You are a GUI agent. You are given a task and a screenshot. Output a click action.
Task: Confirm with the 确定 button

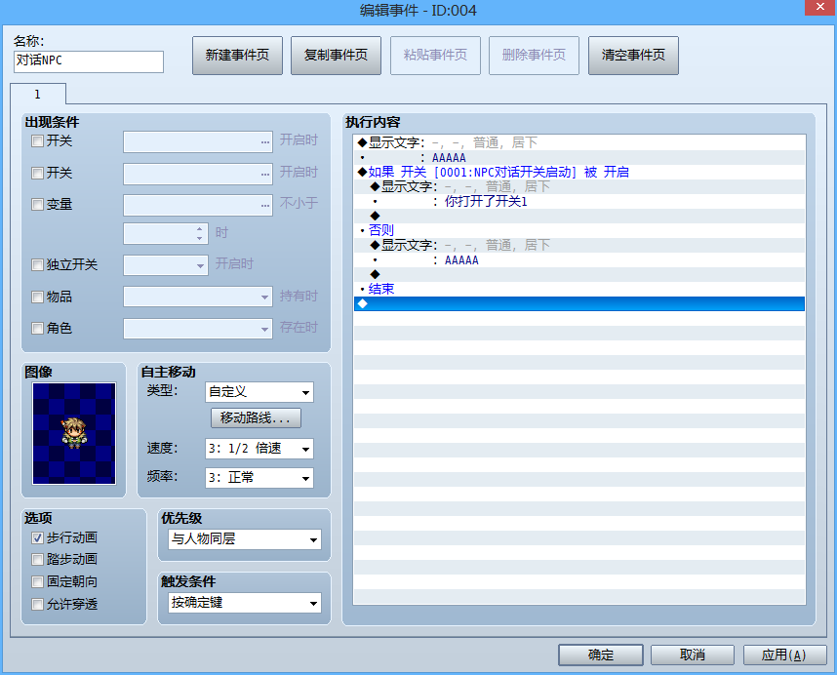point(601,655)
